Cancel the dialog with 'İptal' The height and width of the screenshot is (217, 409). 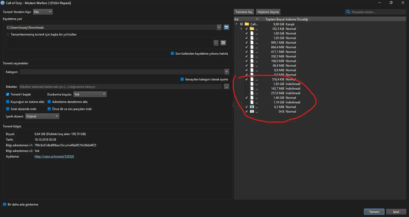tap(396, 212)
